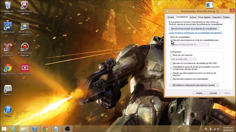Check disable display scaling on high ppp
The width and height of the screenshot is (236, 132).
click(171, 68)
